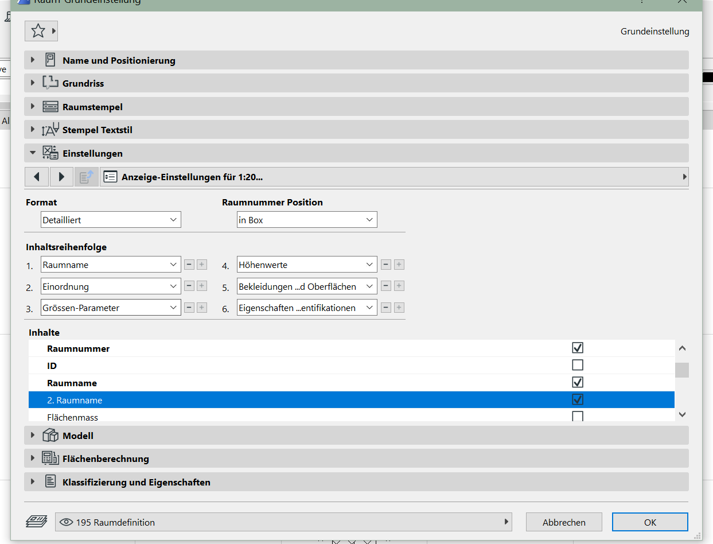Click the Flächenberechnung calculator icon

(50, 458)
